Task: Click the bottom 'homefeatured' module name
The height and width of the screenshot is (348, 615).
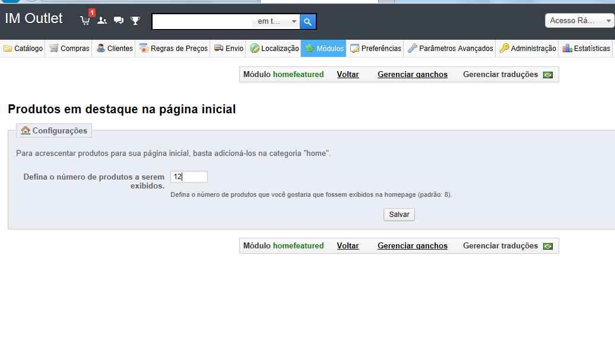Action: tap(299, 245)
